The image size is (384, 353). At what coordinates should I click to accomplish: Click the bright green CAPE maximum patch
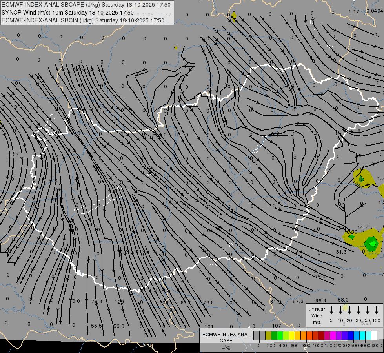pos(373,244)
